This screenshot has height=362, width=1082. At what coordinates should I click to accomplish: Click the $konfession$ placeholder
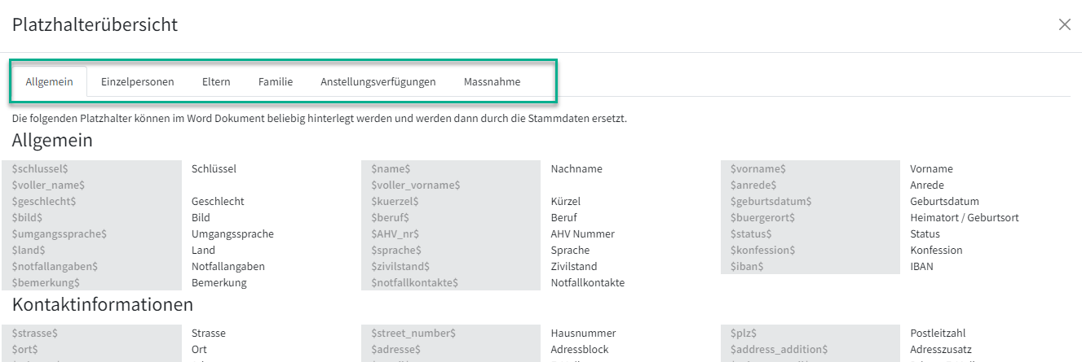762,251
